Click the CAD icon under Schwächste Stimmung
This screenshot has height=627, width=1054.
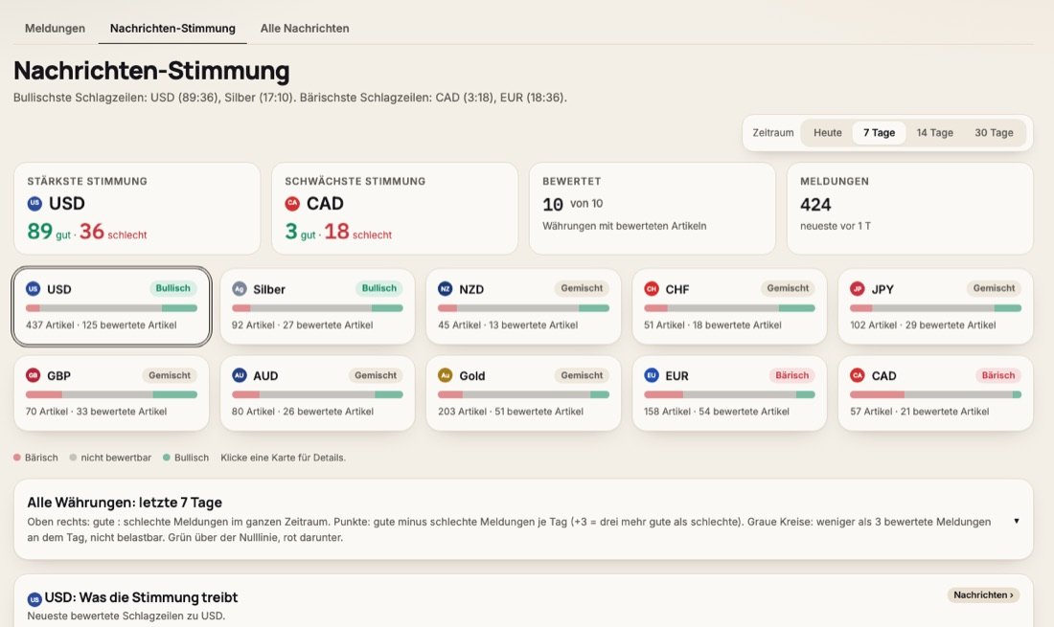click(x=292, y=203)
